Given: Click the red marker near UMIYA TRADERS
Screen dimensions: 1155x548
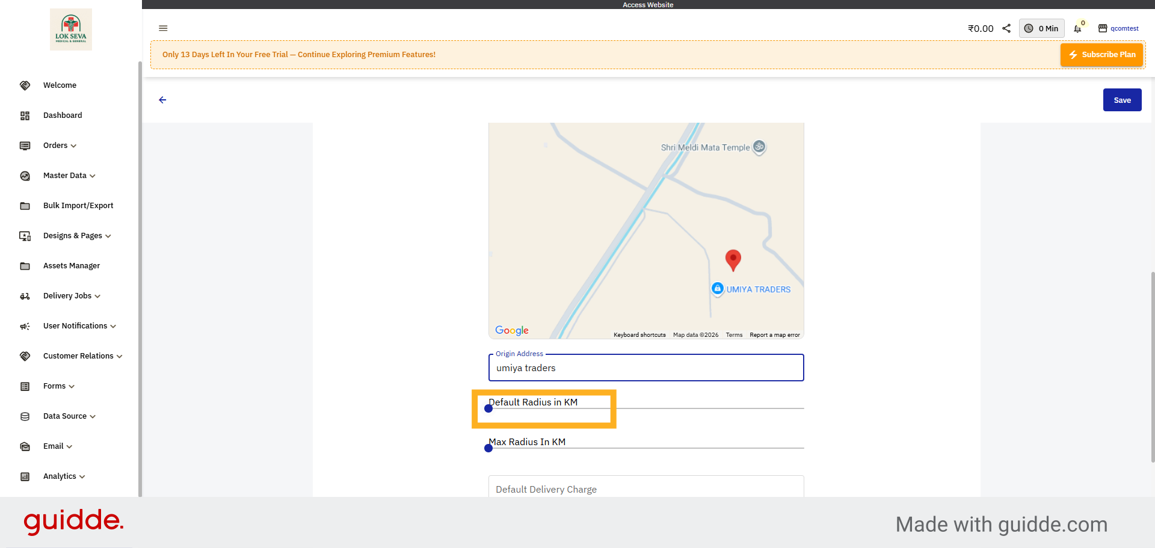Looking at the screenshot, I should coord(733,260).
